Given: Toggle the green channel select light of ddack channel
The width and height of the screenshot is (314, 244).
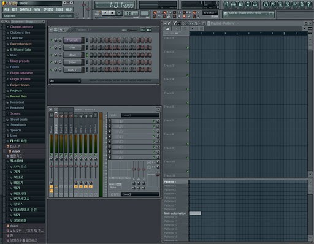Looking at the screenshot, I should point(87,55).
